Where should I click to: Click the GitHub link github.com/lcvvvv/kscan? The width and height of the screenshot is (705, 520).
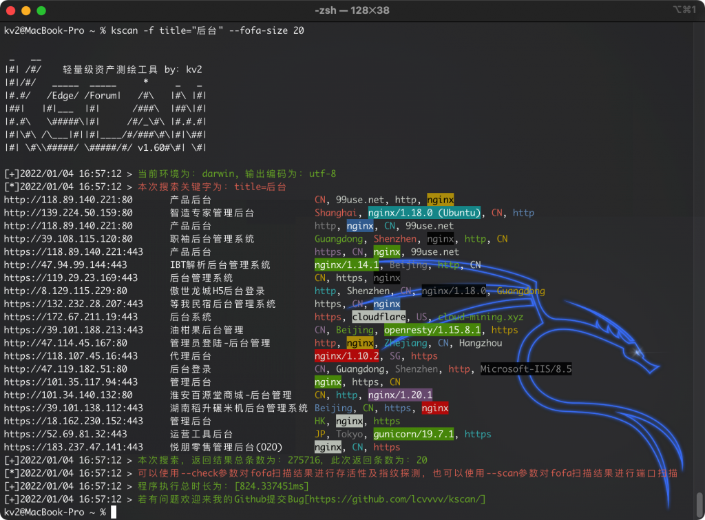tap(396, 499)
